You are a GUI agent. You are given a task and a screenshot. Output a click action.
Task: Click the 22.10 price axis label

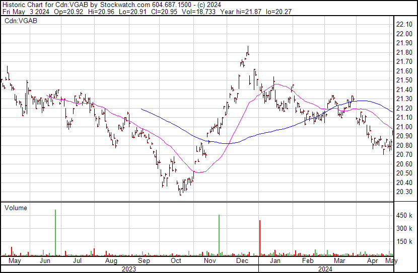click(x=404, y=25)
